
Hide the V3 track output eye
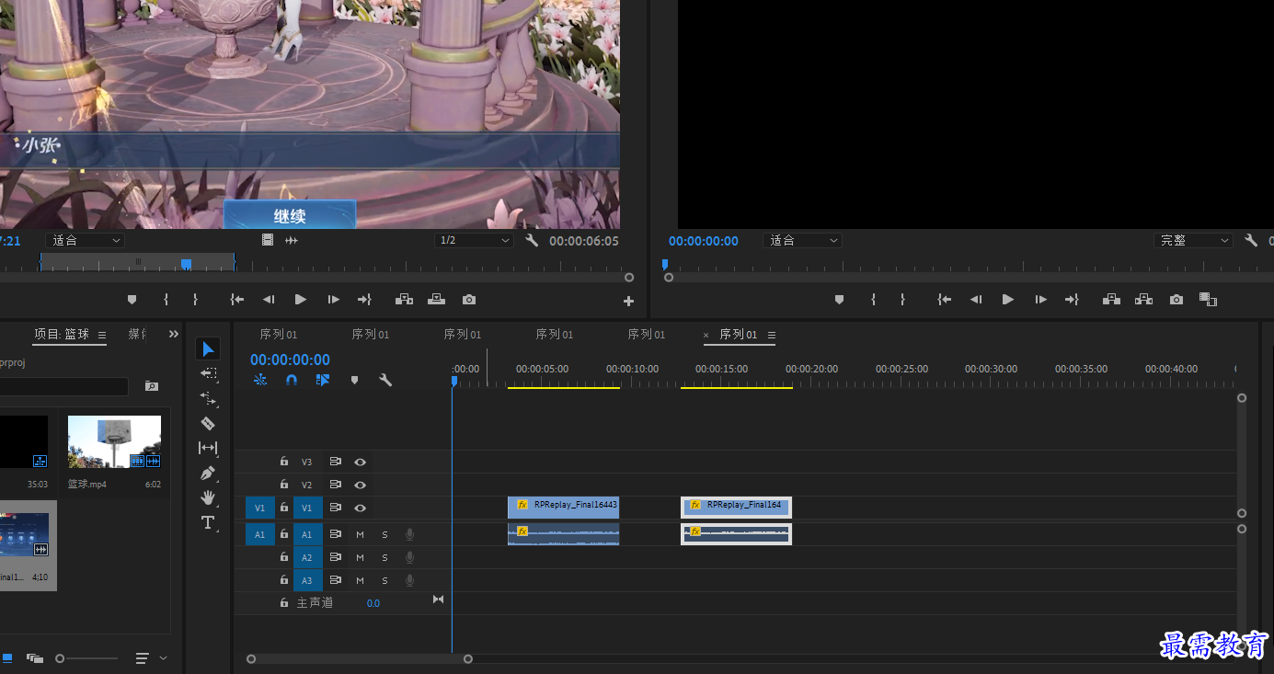pos(361,463)
